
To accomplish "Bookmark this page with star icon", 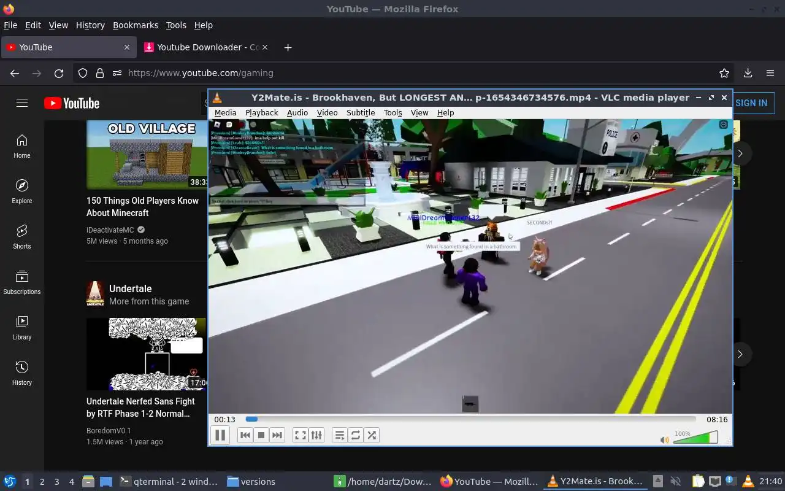I will tap(724, 73).
